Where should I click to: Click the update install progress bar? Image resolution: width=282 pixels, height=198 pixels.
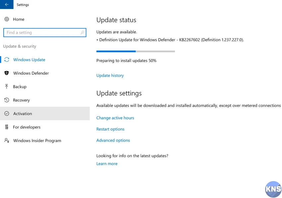(136, 51)
